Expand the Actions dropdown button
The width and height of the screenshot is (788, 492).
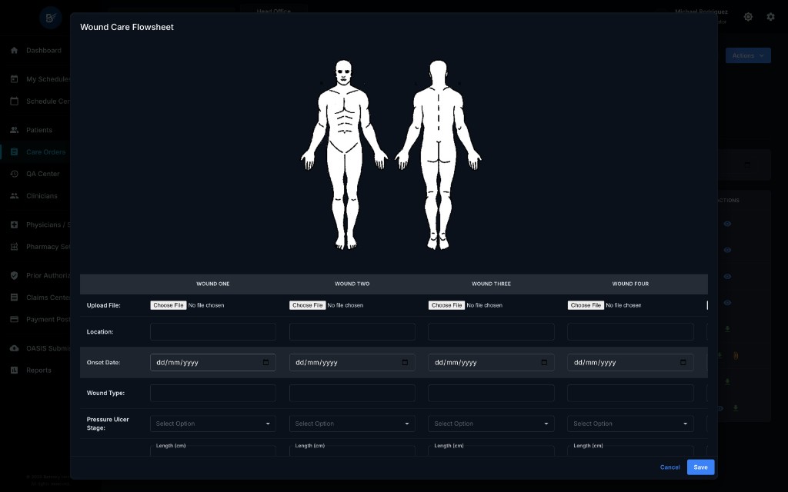[x=748, y=55]
